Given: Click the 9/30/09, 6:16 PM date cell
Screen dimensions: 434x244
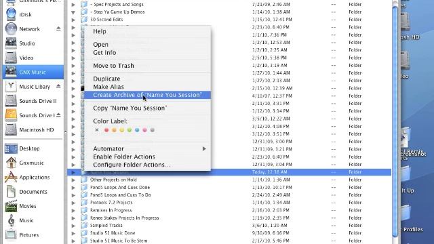Looking at the screenshot, I should [x=271, y=233].
